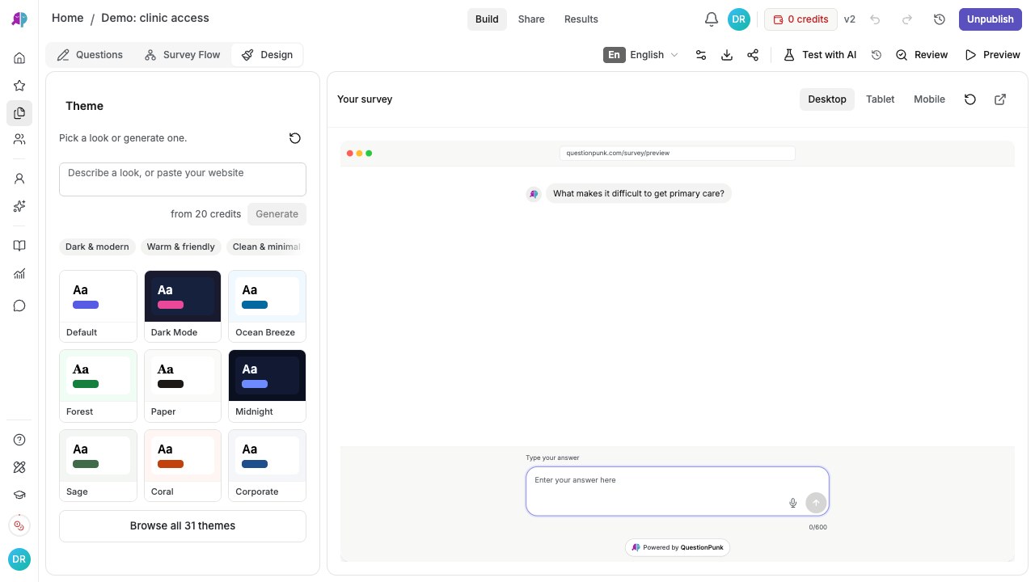Reset the theme selection icon

coord(295,138)
